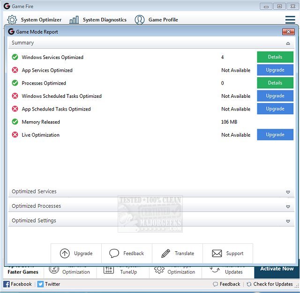Screen dimensions: 300x293
Task: Click the Twitter bird icon
Action: pos(40,284)
